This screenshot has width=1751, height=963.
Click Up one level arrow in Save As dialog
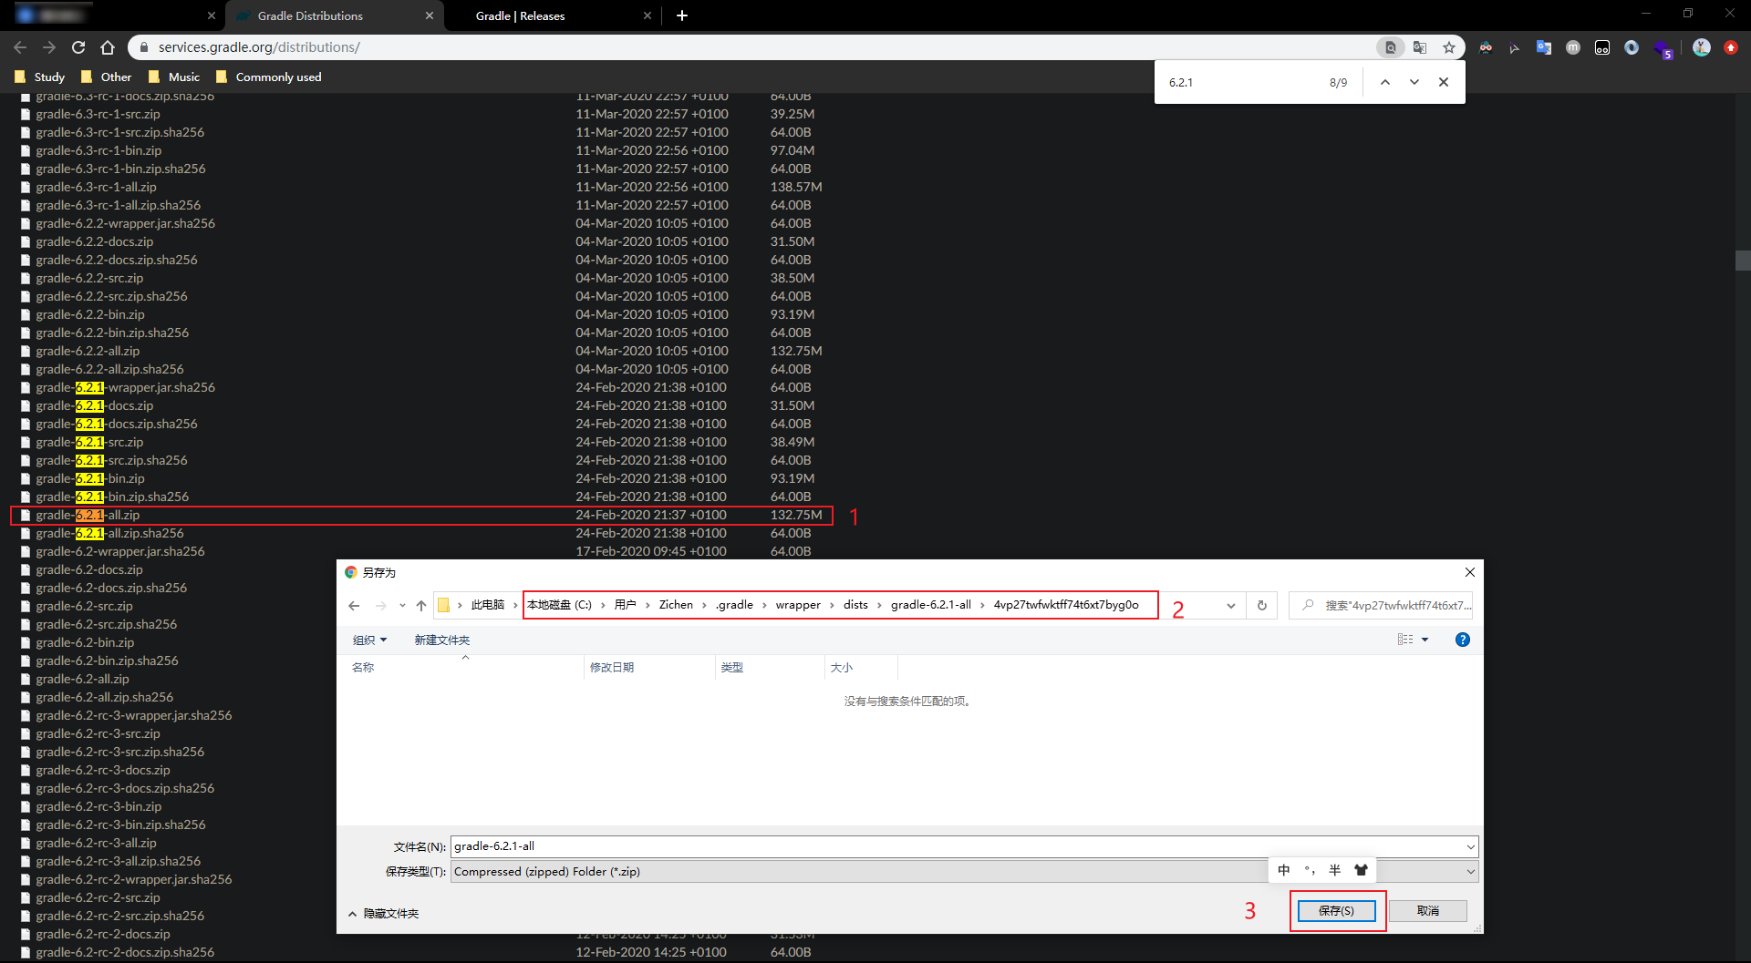[421, 605]
